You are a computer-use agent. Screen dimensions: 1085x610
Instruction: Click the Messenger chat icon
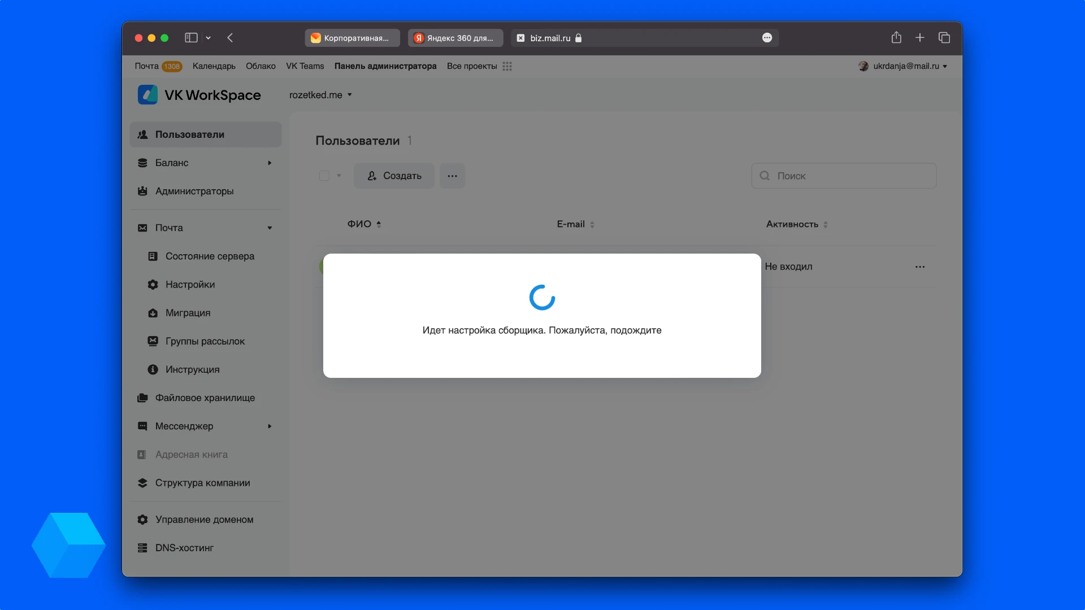click(x=142, y=426)
